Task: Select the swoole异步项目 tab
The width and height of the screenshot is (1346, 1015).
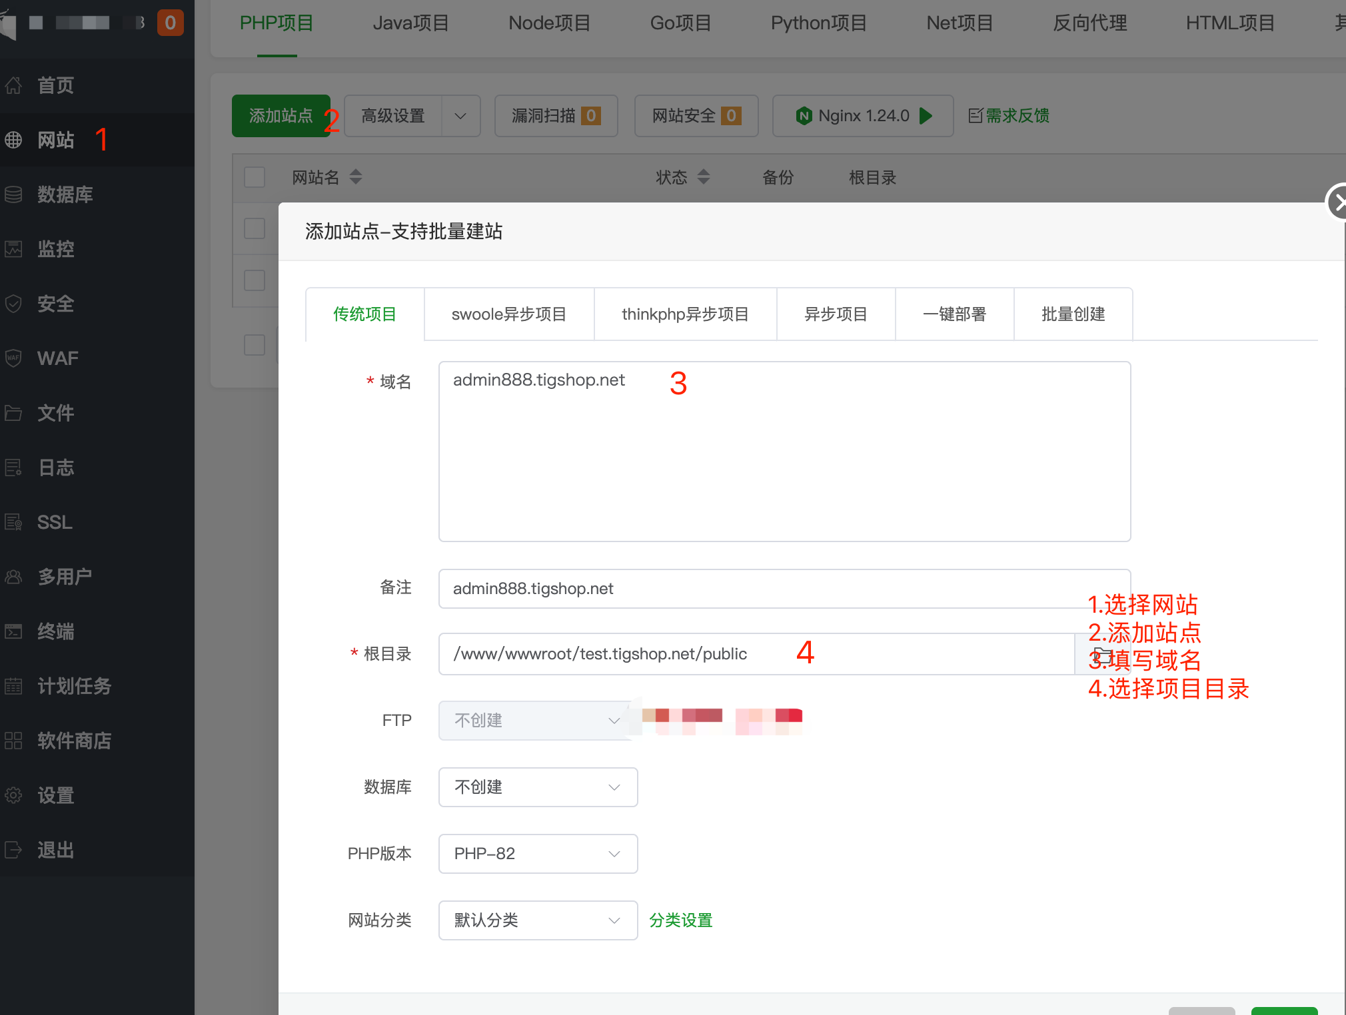Action: click(x=509, y=314)
